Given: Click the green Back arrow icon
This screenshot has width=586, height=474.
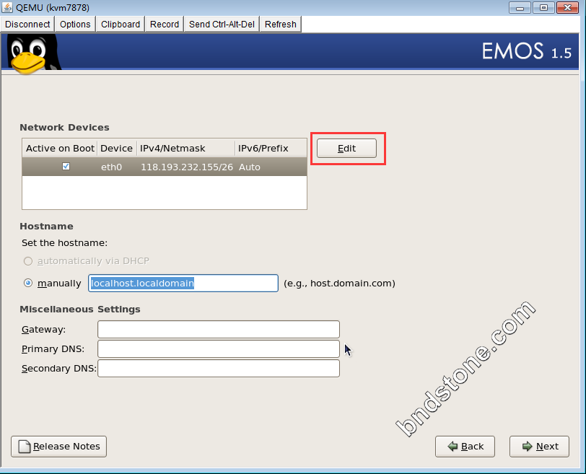Looking at the screenshot, I should (x=452, y=447).
